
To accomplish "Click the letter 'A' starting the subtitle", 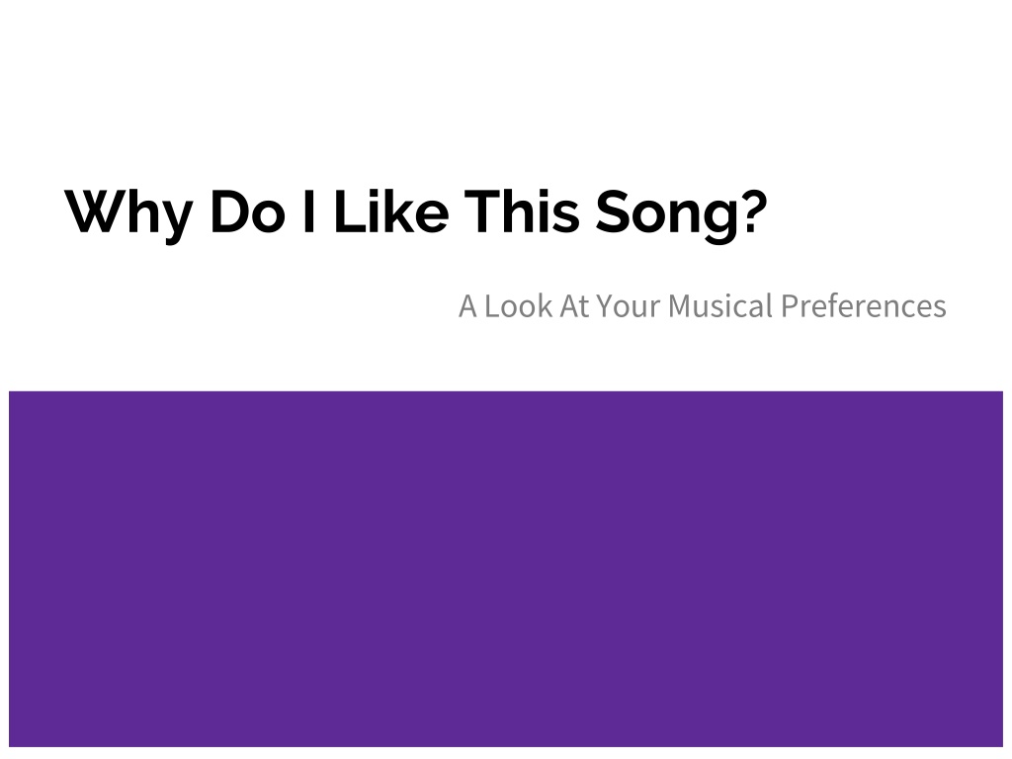I will click(467, 306).
